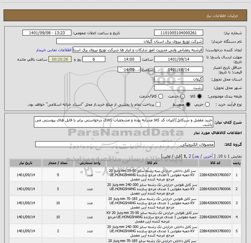Click the price validity date 1401/10/14 field
This screenshot has width=251, height=243.
click(179, 69)
